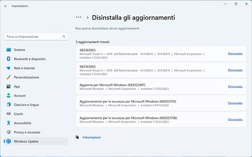Click 'Installato il 07/12/2022' text
Screen dimensions: 252x157
[155, 106]
